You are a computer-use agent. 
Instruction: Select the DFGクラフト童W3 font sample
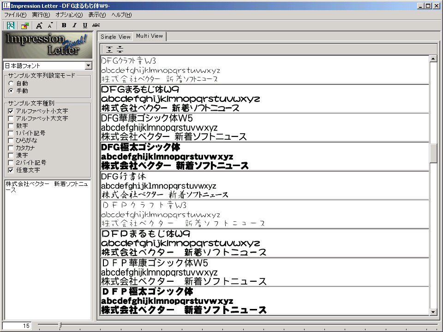[265, 70]
